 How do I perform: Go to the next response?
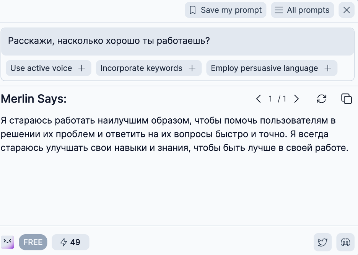[296, 99]
